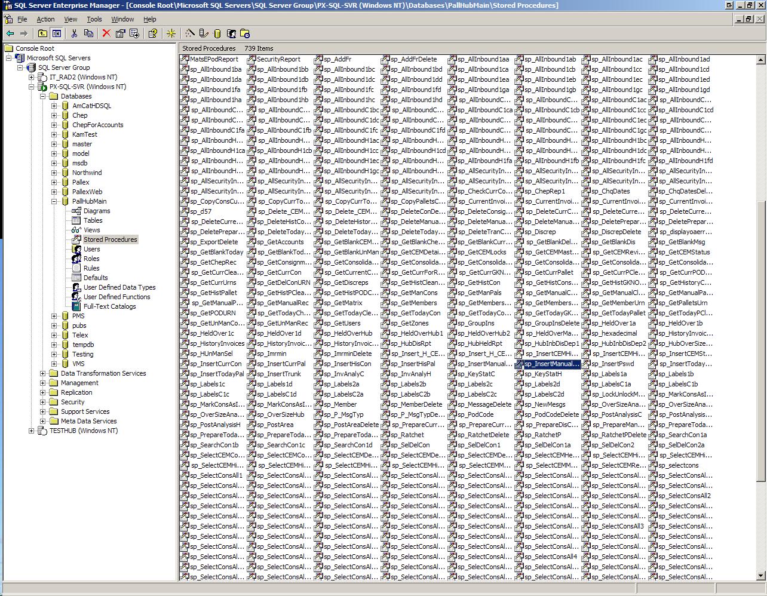Screen dimensions: 767x596
Task: Click the New Database cylinder toolbar icon
Action: (x=217, y=33)
